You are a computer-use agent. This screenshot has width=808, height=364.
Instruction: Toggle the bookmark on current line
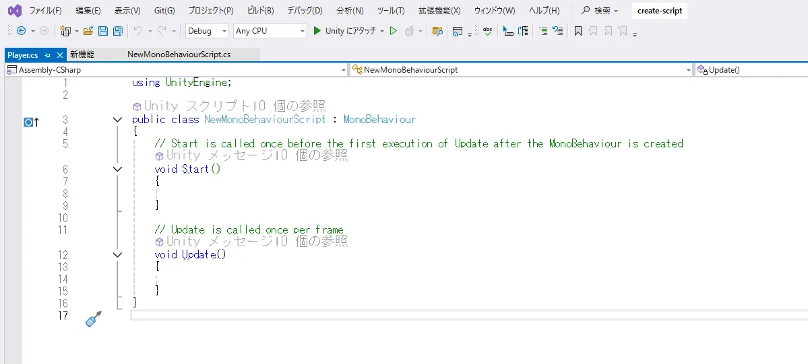click(x=578, y=31)
